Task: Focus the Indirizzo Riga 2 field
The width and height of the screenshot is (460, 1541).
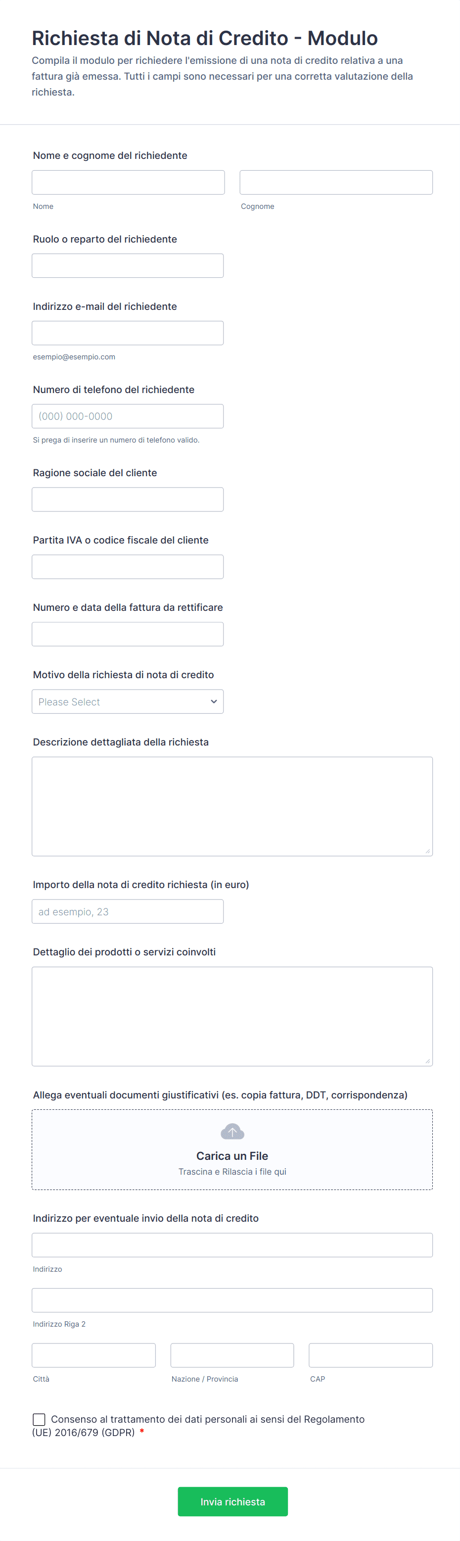Action: click(x=232, y=1300)
